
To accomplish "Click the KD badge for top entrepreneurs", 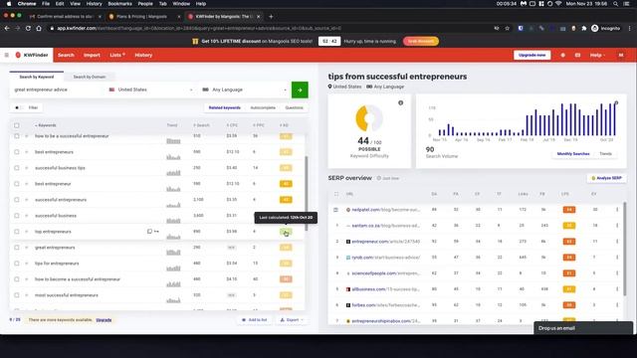I will coord(286,232).
